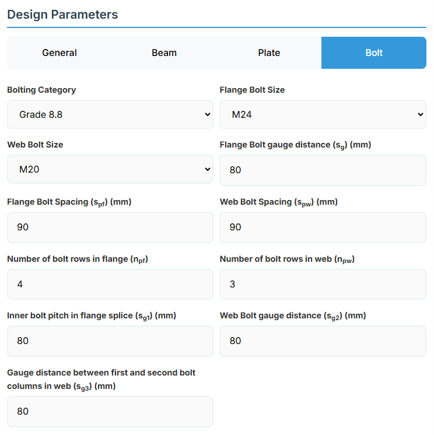This screenshot has width=434, height=435.
Task: Switch to the General tab
Action: [x=60, y=53]
